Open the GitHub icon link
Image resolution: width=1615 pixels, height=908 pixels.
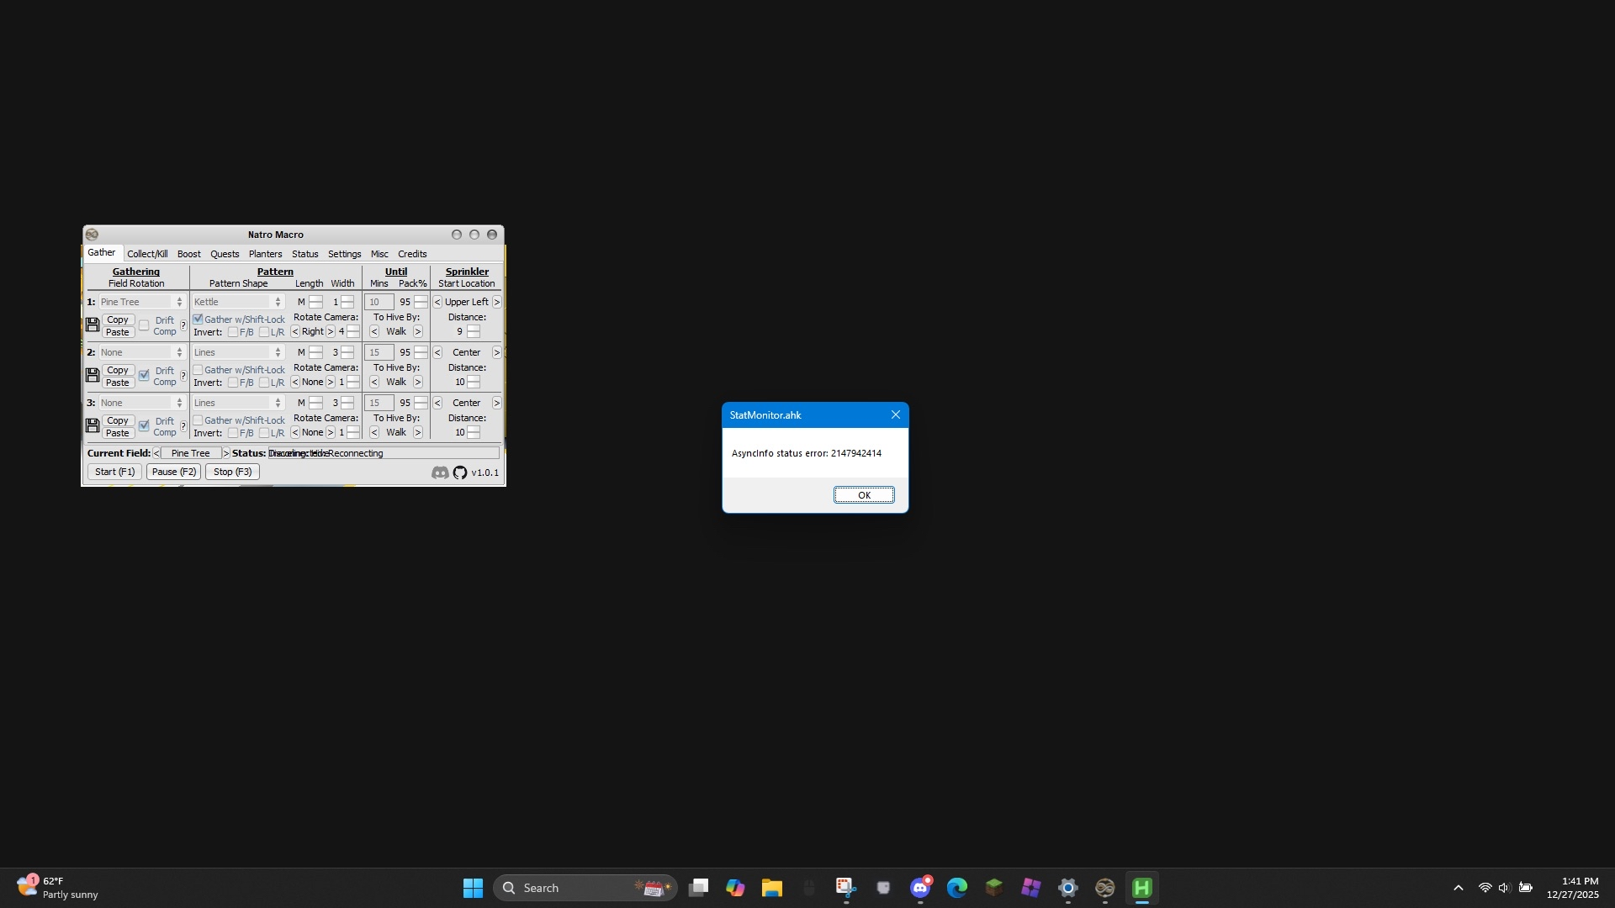point(460,472)
